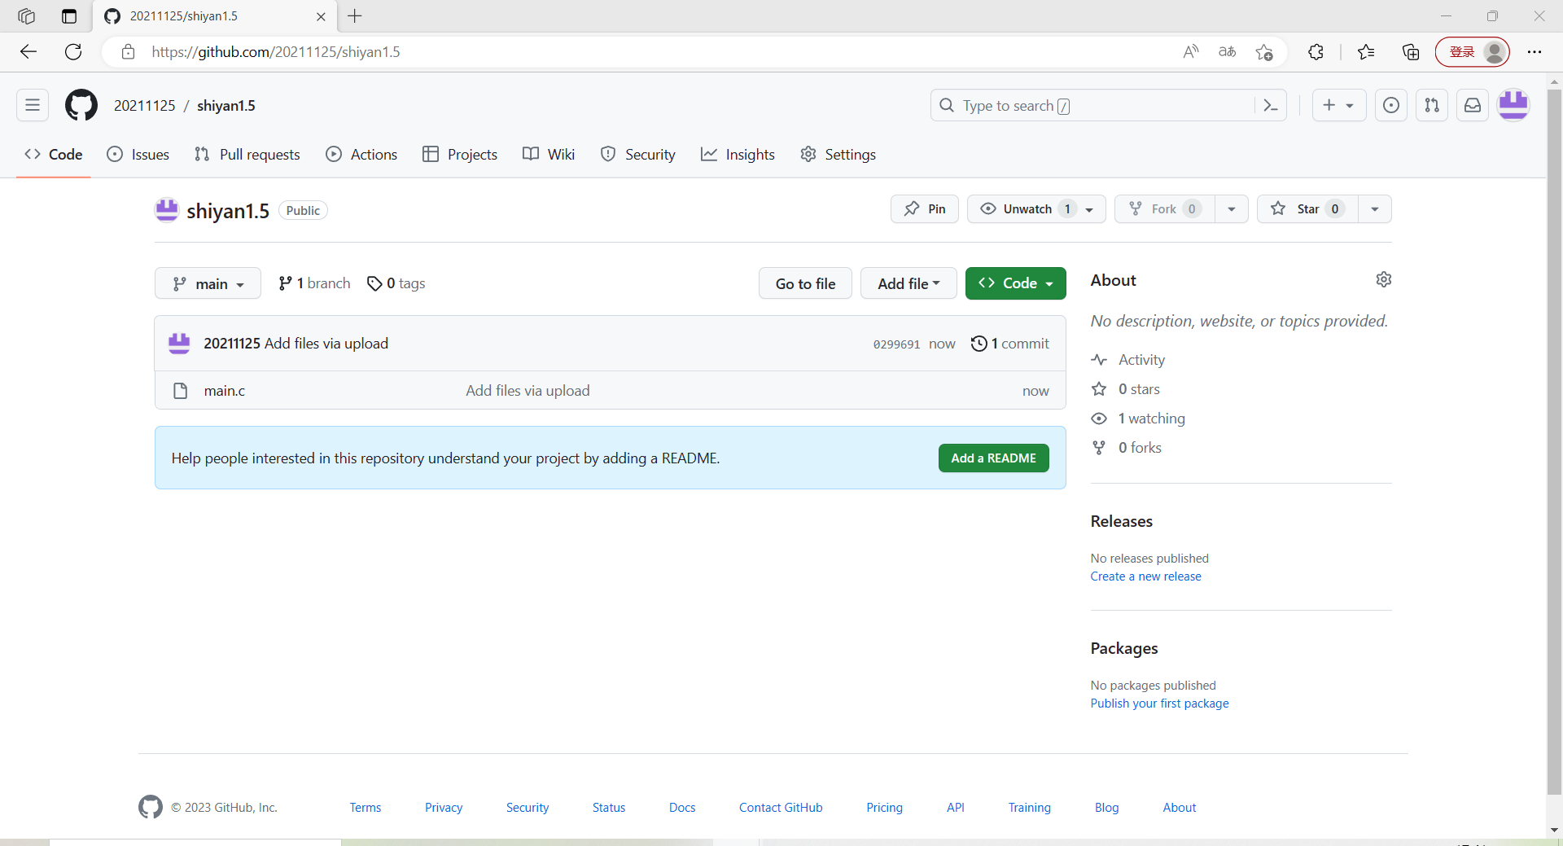1563x846 pixels.
Task: Close the 20211125/shiyan1.5 browser tab
Action: tap(321, 16)
